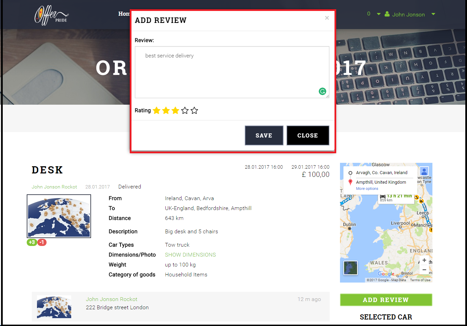Open map Terms of Use

point(420,280)
